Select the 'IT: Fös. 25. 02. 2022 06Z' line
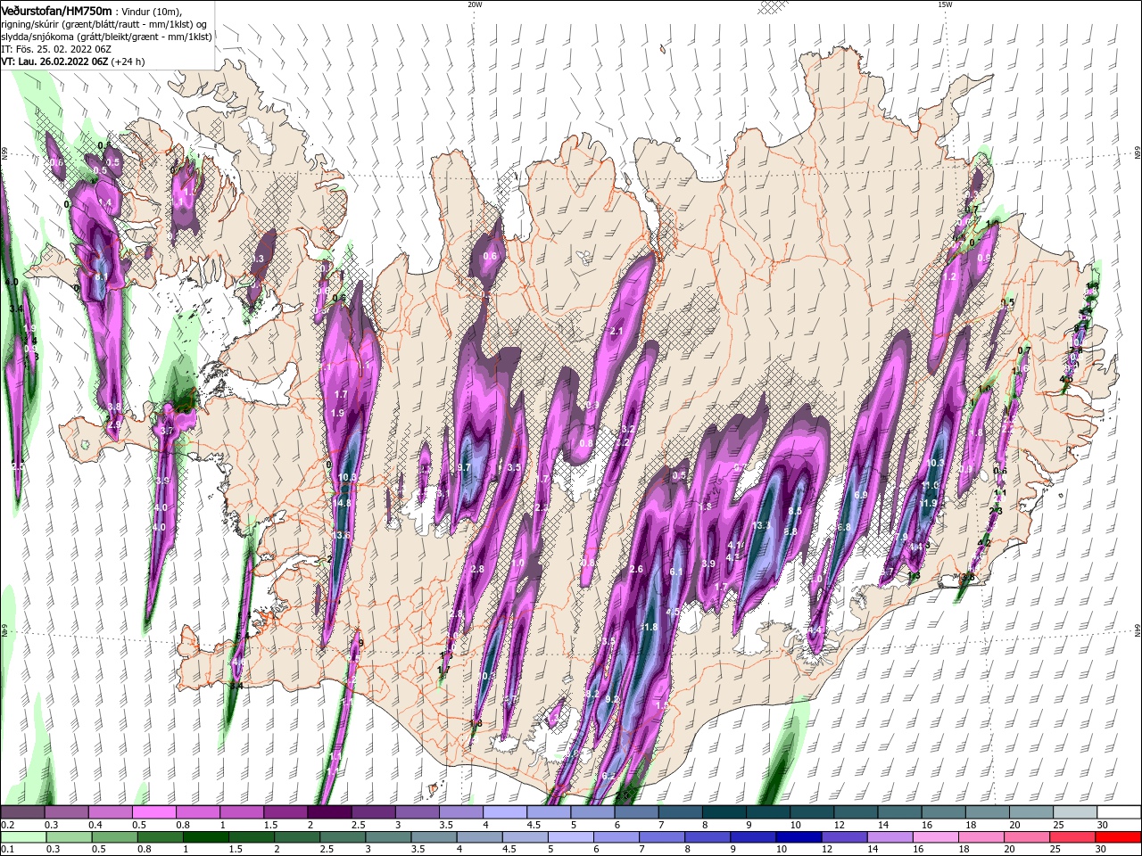1142x856 pixels. (56, 50)
